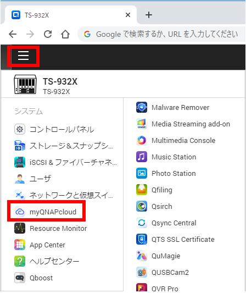The height and width of the screenshot is (293, 246).
Task: Click the Photo Station label
Action: (174, 173)
